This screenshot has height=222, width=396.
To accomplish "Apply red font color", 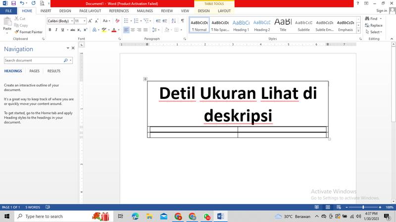I will pos(114,30).
